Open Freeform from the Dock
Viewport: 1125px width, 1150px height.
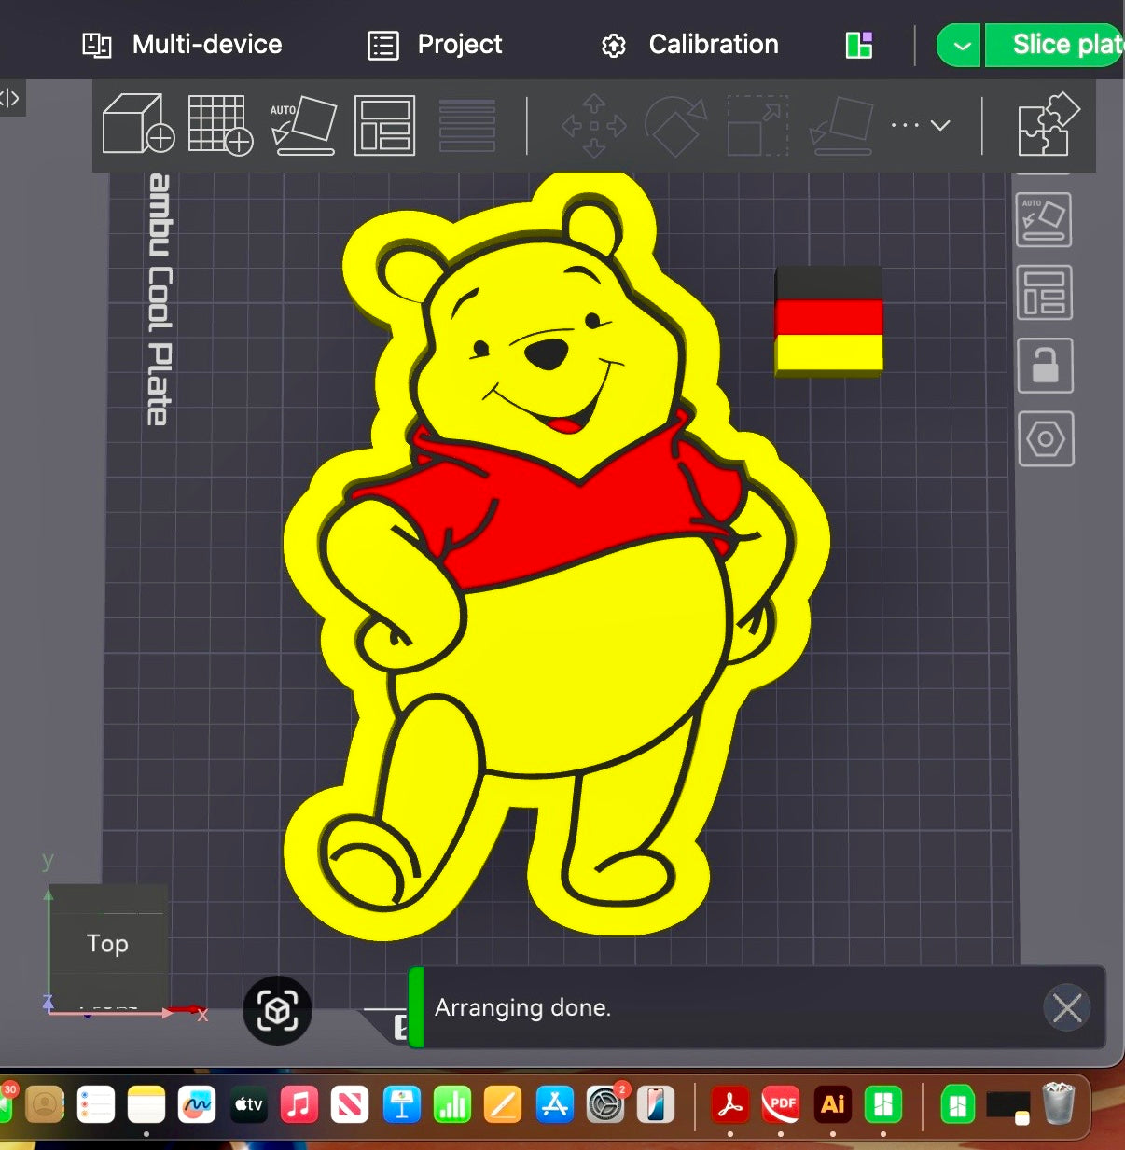[x=197, y=1105]
